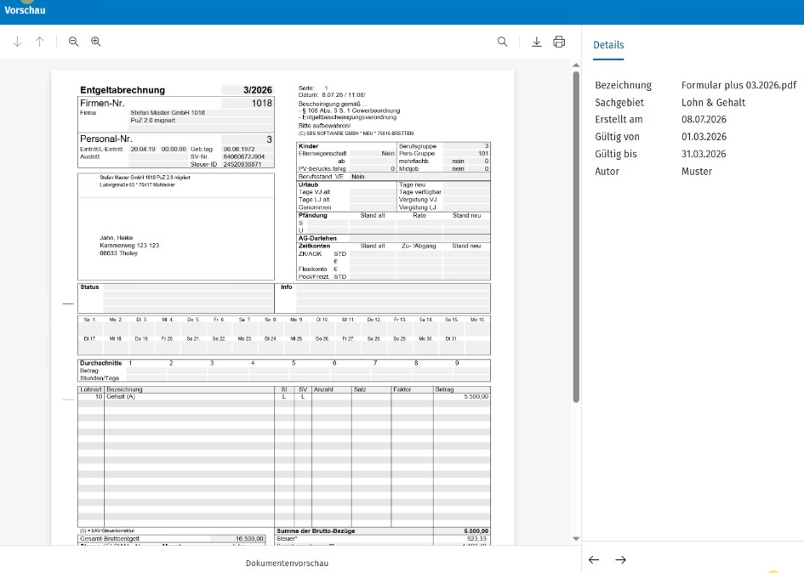Zoom out of the document preview
The image size is (804, 573).
pyautogui.click(x=73, y=42)
